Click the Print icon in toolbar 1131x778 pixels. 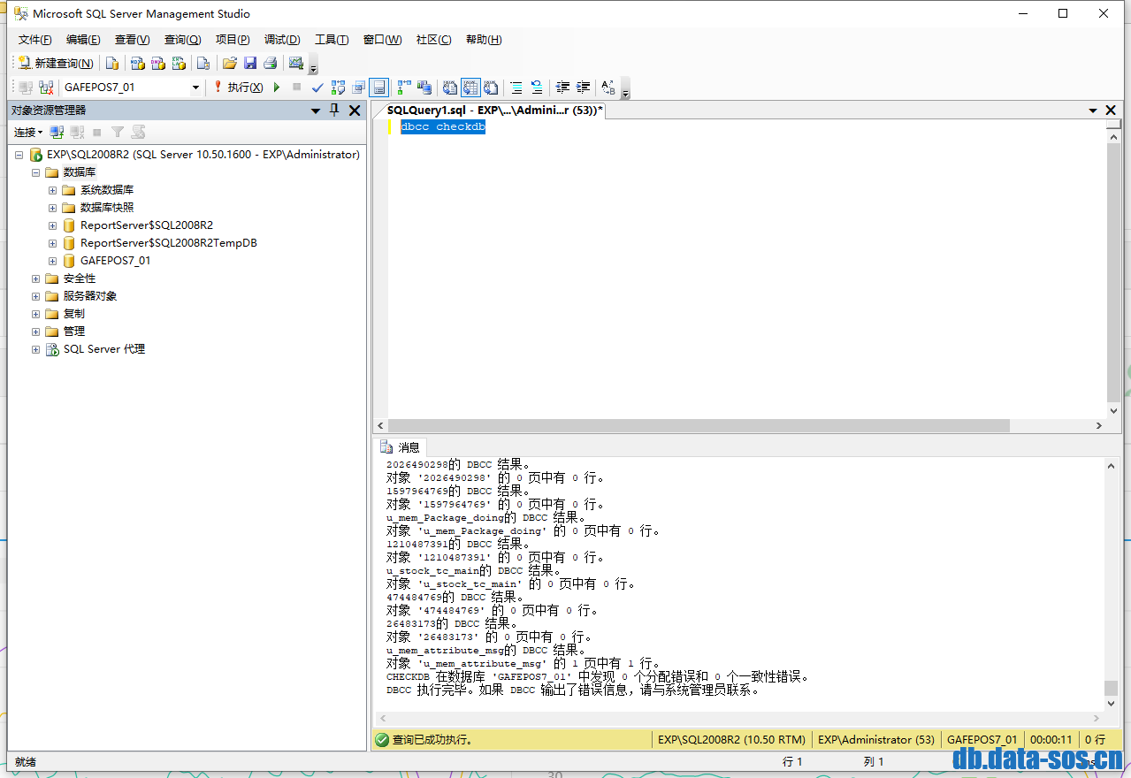click(x=271, y=63)
